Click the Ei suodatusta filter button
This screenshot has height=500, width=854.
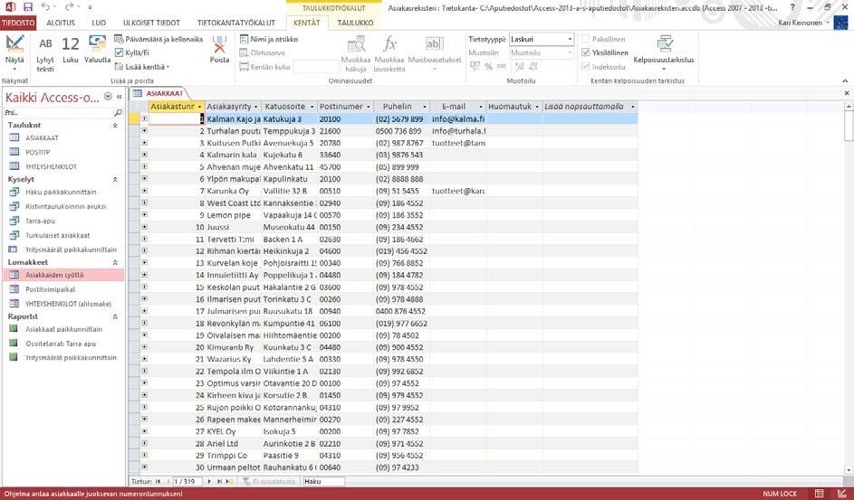tap(269, 482)
